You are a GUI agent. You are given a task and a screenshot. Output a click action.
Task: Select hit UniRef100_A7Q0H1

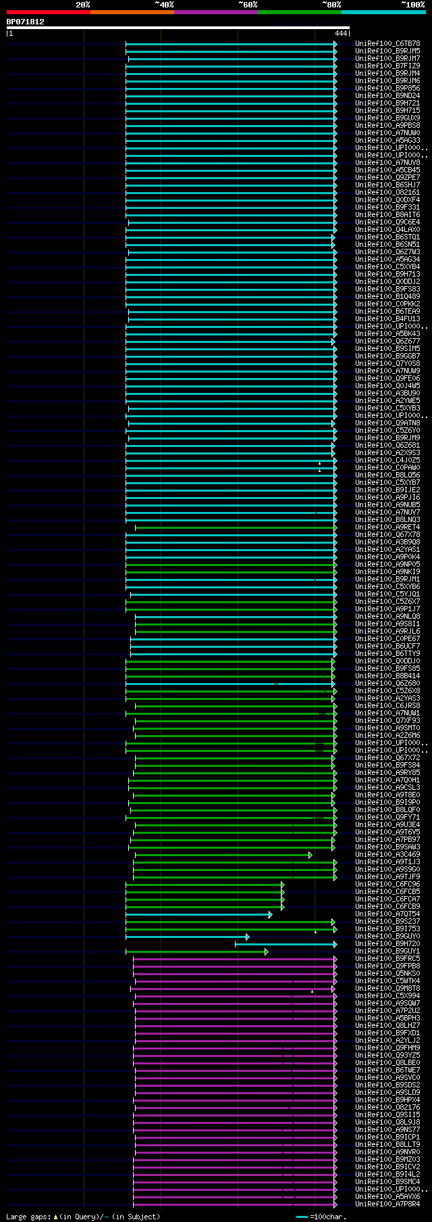coord(387,780)
